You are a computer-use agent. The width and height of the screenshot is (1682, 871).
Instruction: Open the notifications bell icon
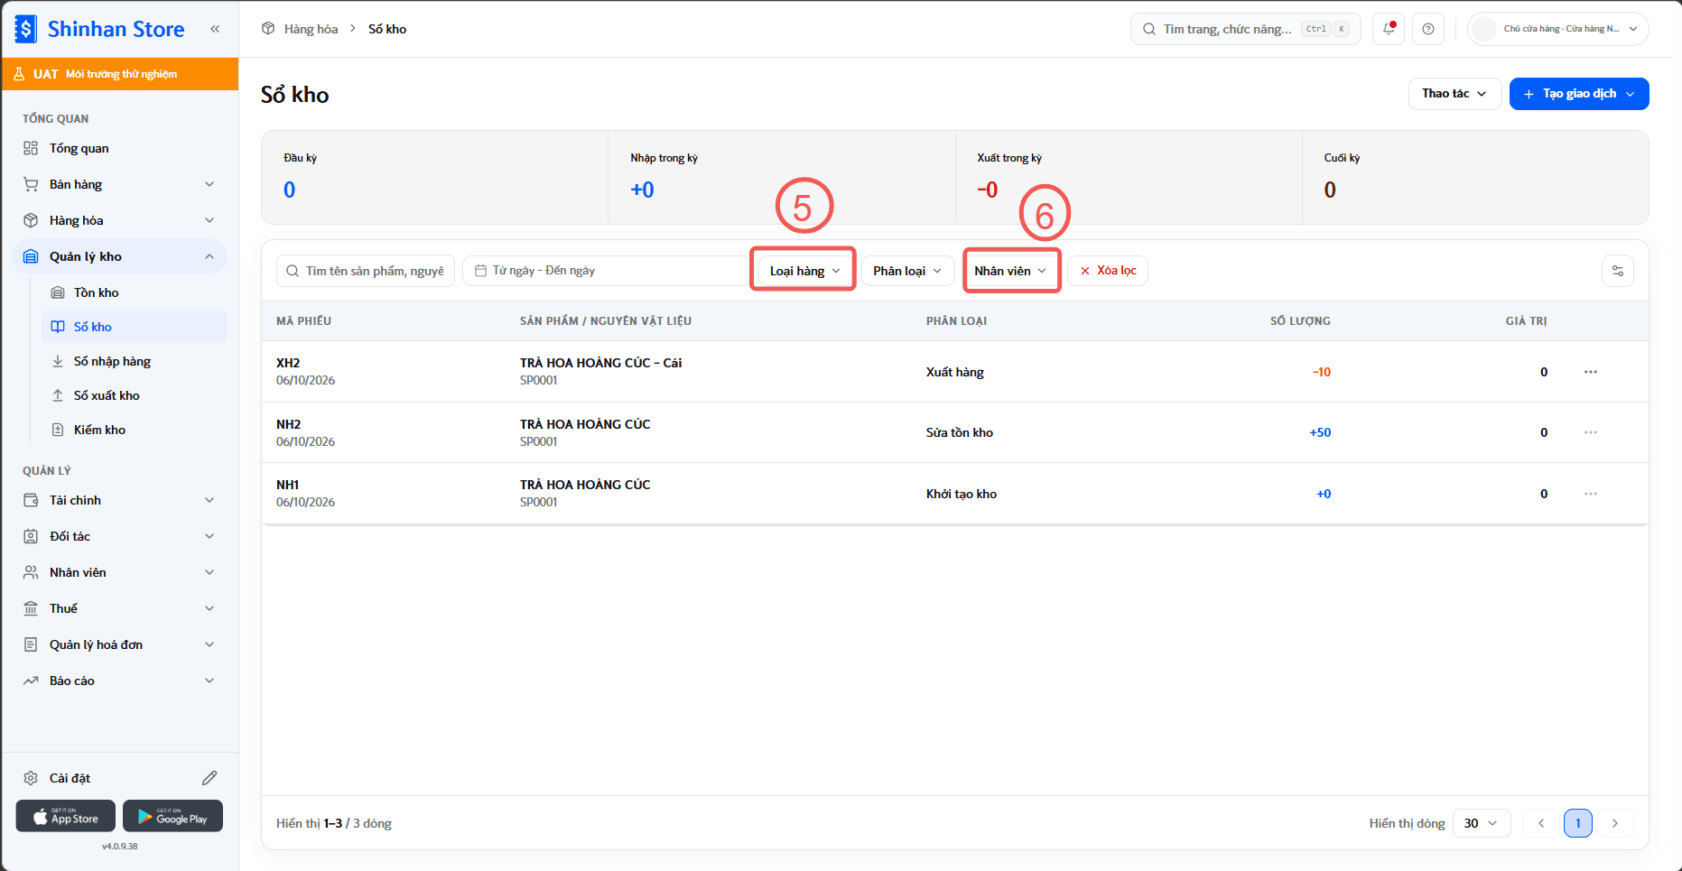[x=1389, y=29]
